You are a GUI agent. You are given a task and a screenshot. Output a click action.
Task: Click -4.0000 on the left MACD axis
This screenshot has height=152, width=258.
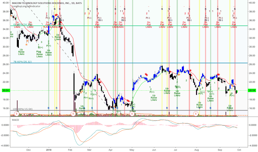click(x=5, y=146)
